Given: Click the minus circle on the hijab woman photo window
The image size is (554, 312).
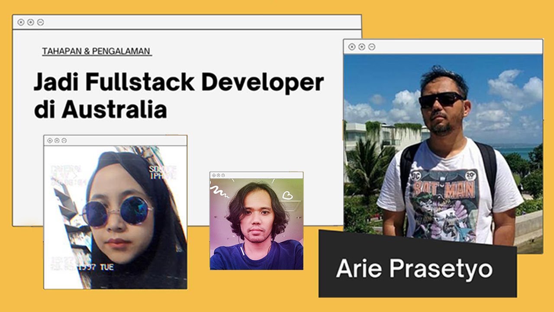Looking at the screenshot, I should pos(64,140).
